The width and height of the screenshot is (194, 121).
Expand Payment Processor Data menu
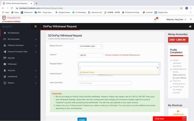point(20,52)
